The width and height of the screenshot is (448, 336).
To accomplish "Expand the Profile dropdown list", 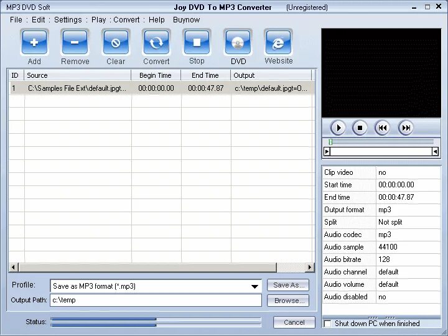I will (254, 286).
